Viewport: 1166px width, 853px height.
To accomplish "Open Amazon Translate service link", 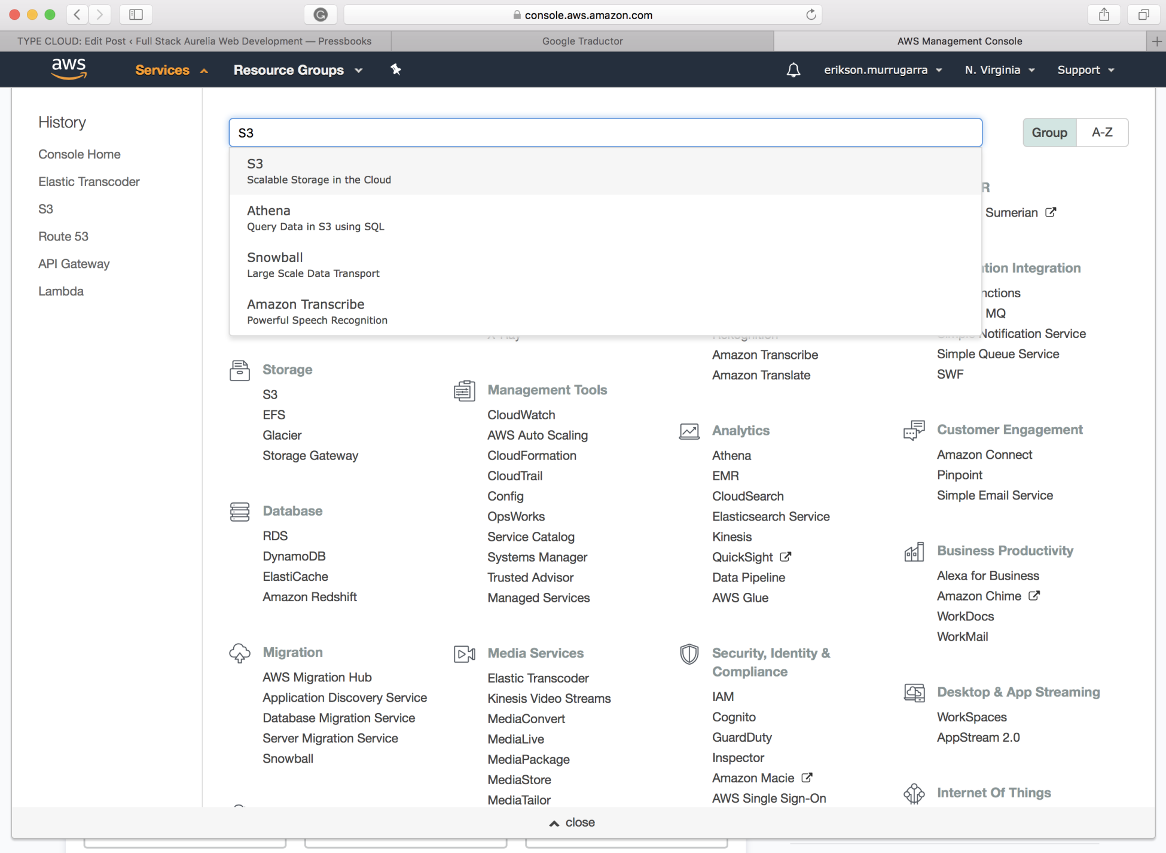I will 761,375.
